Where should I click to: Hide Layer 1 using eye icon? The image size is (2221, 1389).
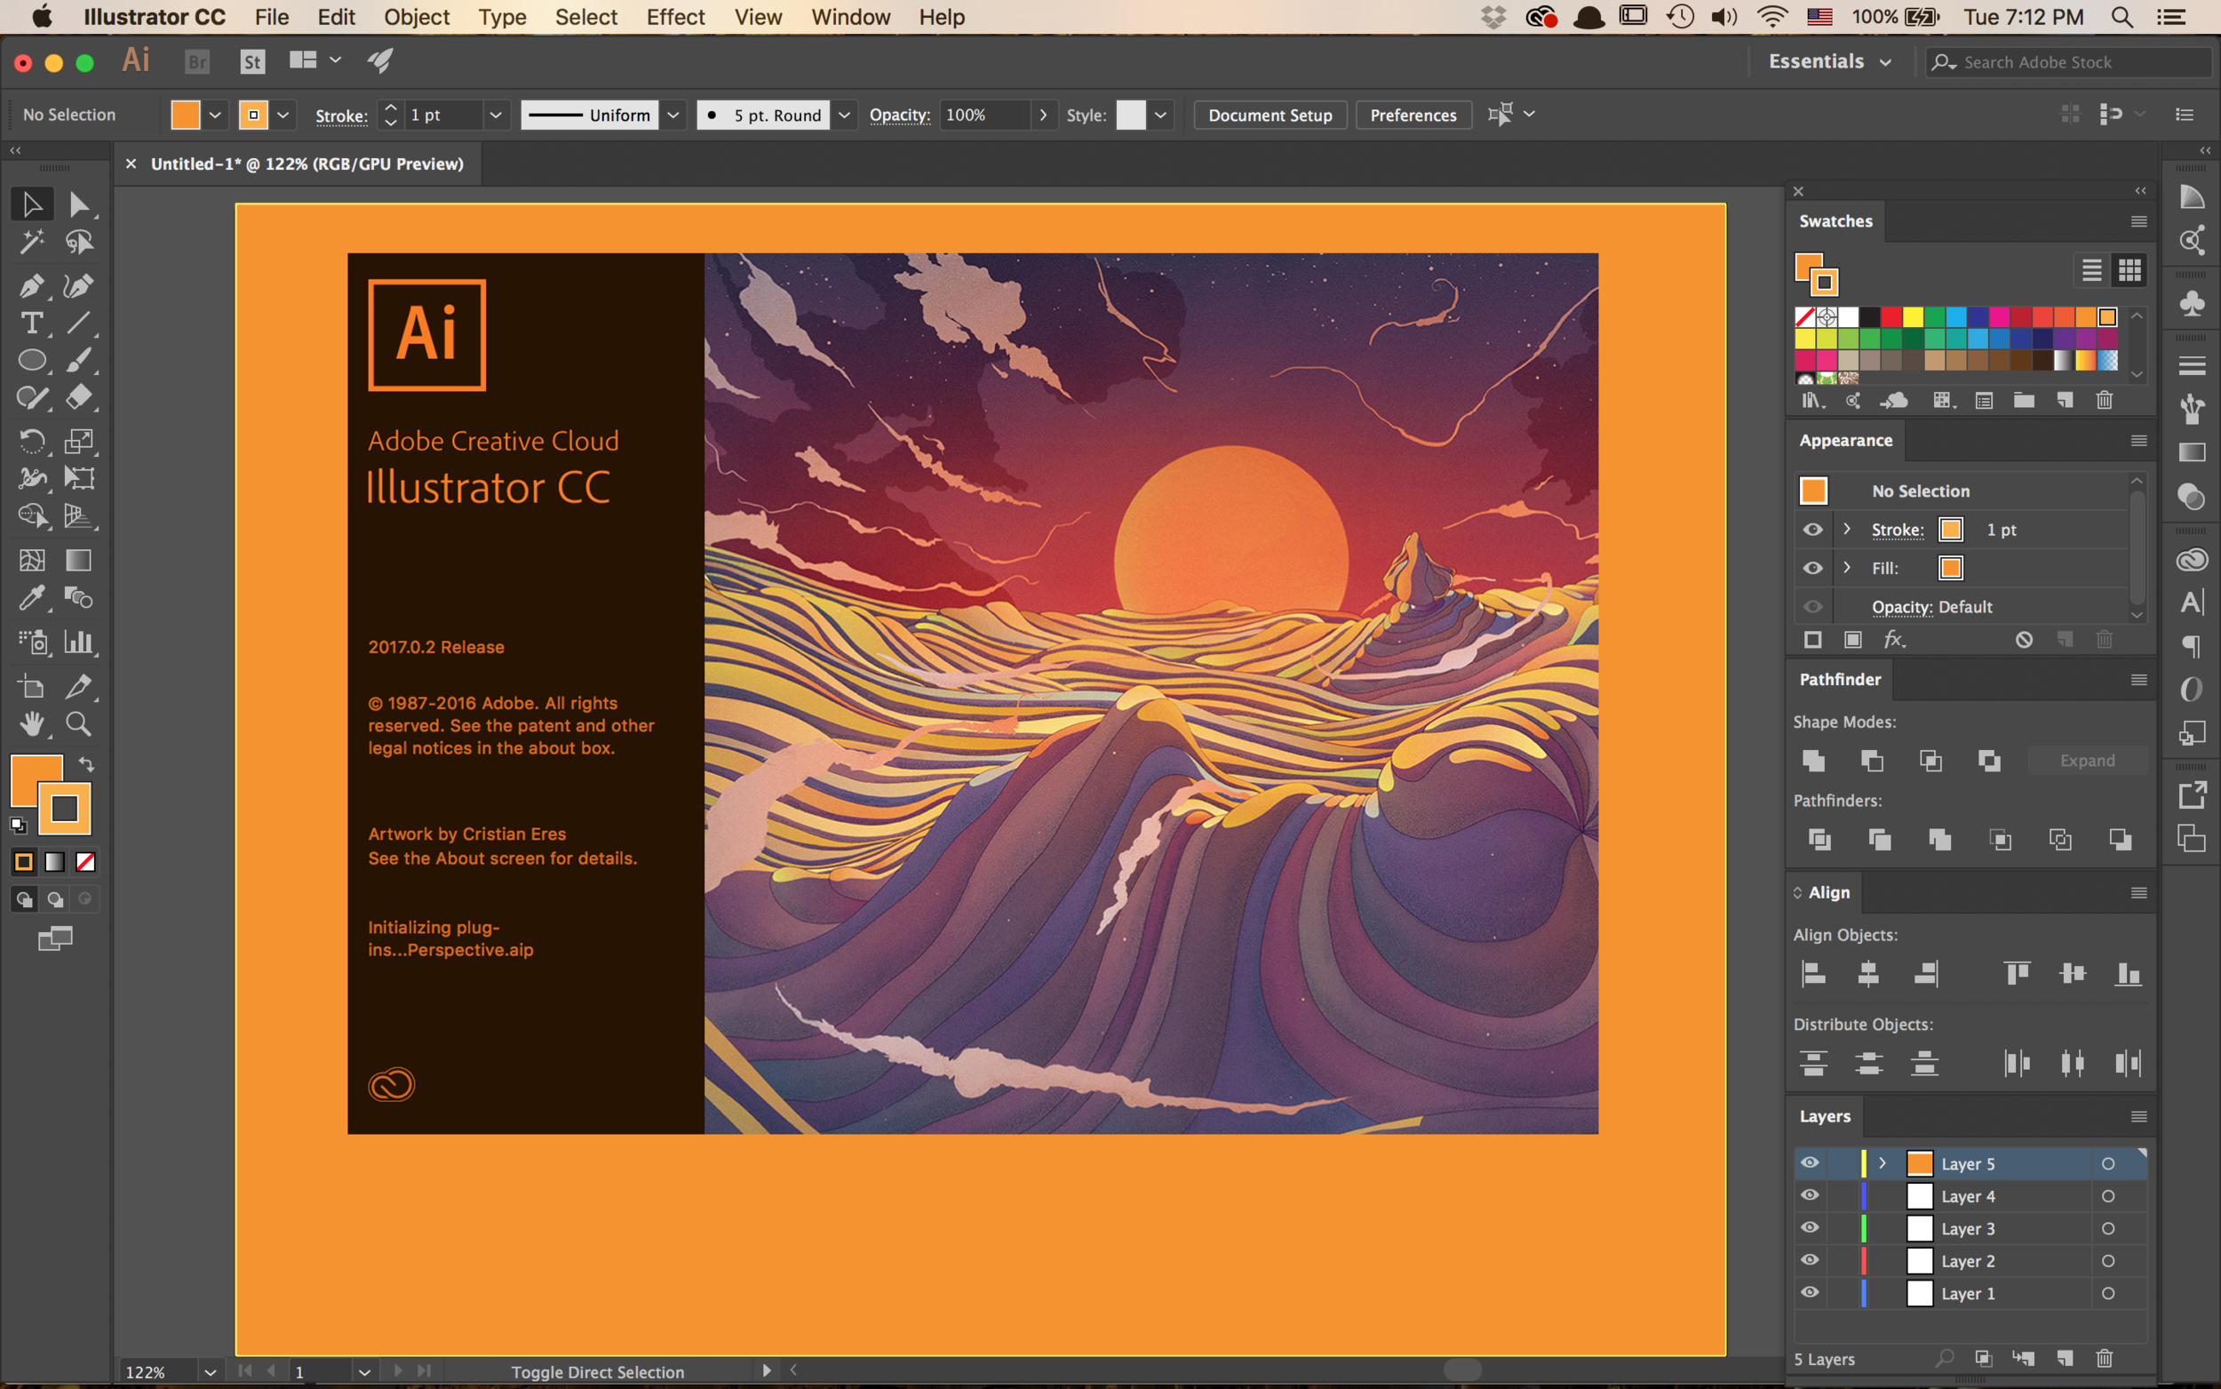tap(1810, 1292)
